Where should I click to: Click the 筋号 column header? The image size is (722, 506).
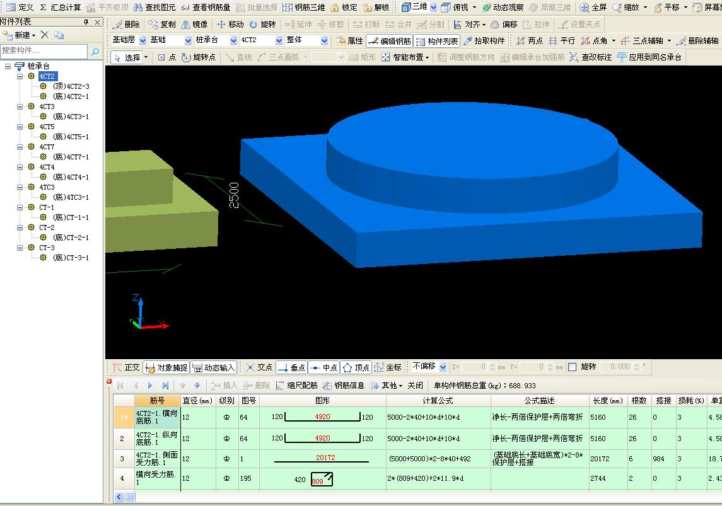click(157, 401)
